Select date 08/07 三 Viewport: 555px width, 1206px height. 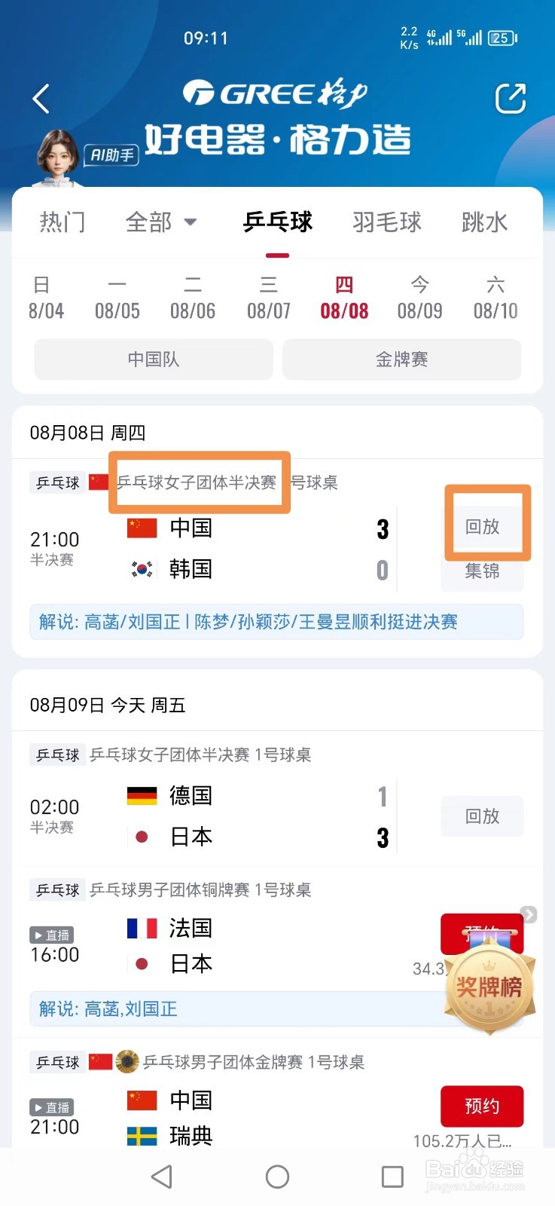[x=268, y=298]
